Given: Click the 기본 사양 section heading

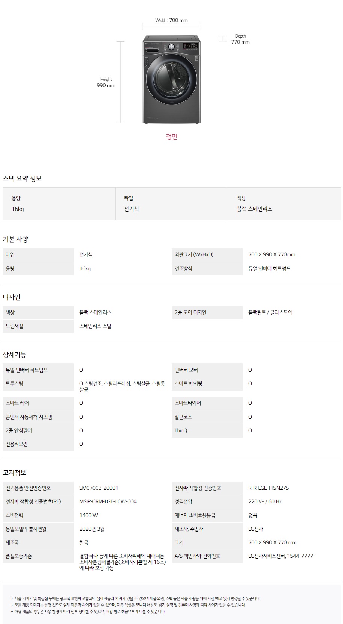Looking at the screenshot, I should click(x=15, y=239).
